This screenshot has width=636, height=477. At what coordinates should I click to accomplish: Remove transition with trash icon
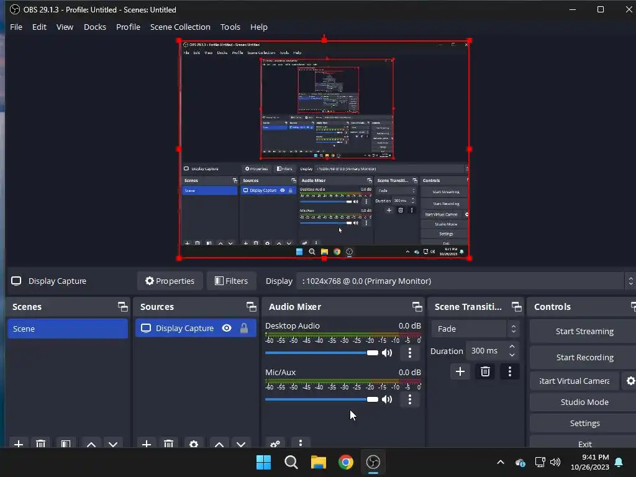[x=485, y=371]
